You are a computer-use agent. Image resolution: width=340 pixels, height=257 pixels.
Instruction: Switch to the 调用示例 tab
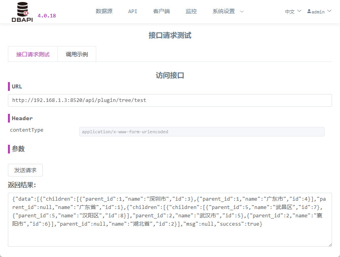[77, 54]
